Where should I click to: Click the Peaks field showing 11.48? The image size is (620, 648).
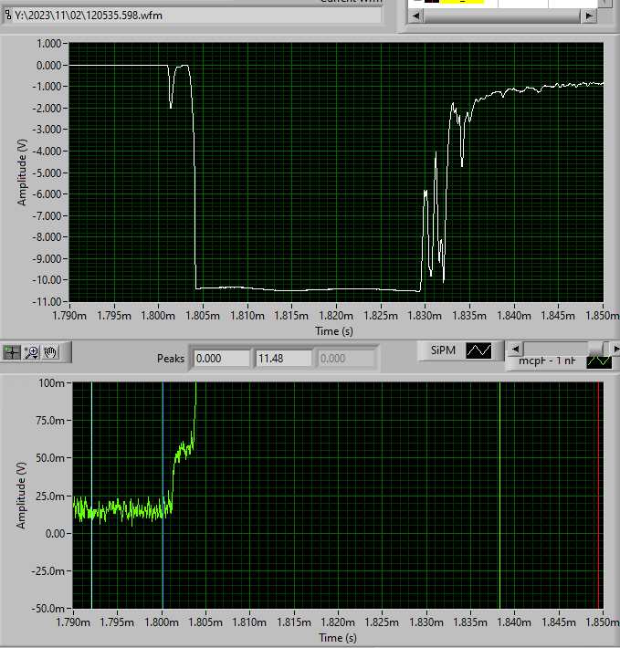click(x=284, y=359)
